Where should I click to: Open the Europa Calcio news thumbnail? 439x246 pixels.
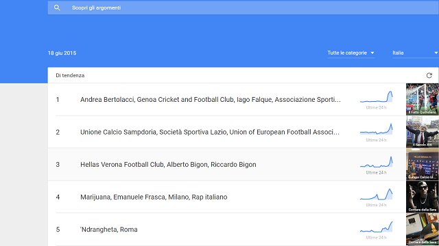click(423, 164)
